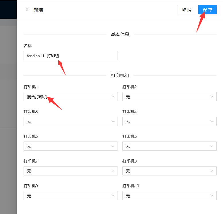Click the 取消 button
Viewport: 223px width, 214px height.
pos(187,9)
